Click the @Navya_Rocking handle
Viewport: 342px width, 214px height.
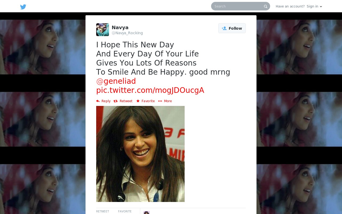127,33
